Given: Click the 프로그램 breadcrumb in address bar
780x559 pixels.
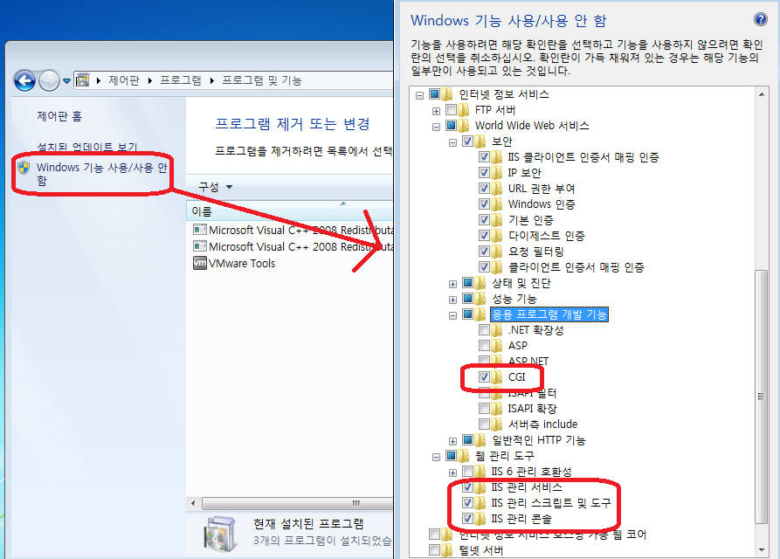Looking at the screenshot, I should [180, 80].
